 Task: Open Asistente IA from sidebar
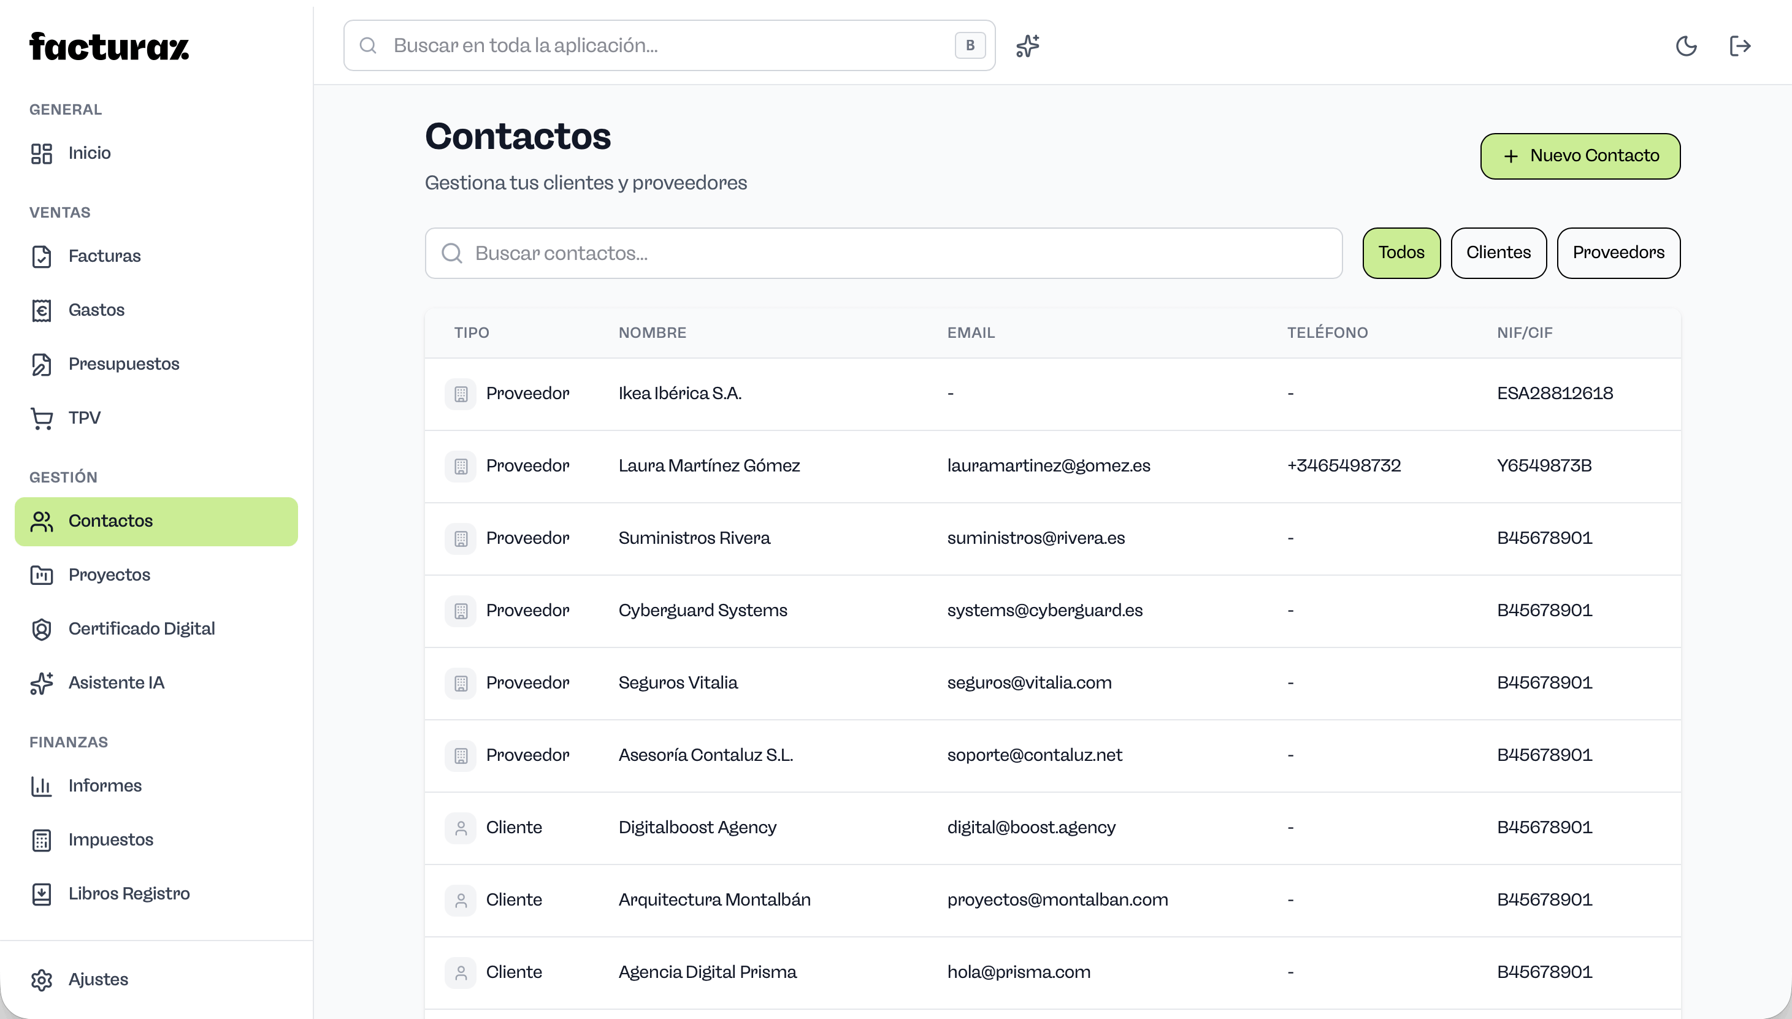pyautogui.click(x=116, y=682)
